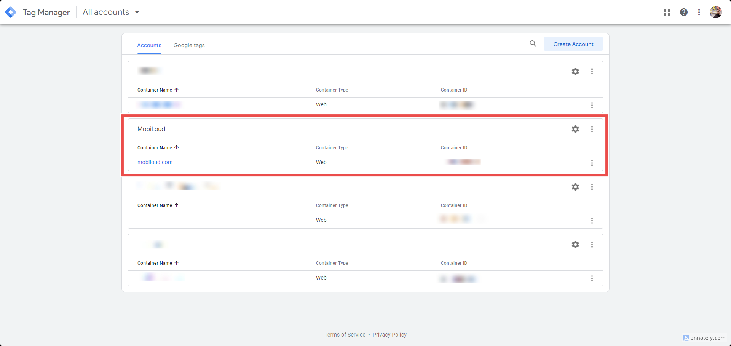Open MobiLoud account settings gear
This screenshot has width=731, height=346.
pos(575,129)
